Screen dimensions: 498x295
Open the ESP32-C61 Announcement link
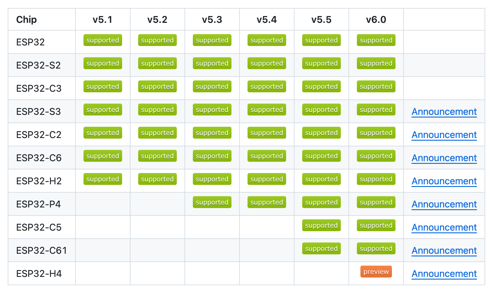pyautogui.click(x=444, y=250)
